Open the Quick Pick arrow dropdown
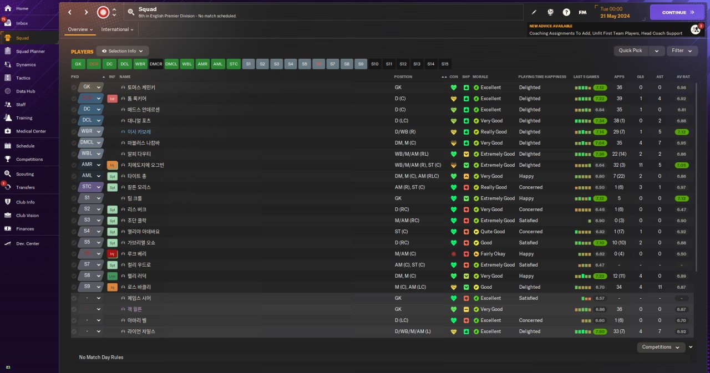The height and width of the screenshot is (373, 710). click(657, 50)
